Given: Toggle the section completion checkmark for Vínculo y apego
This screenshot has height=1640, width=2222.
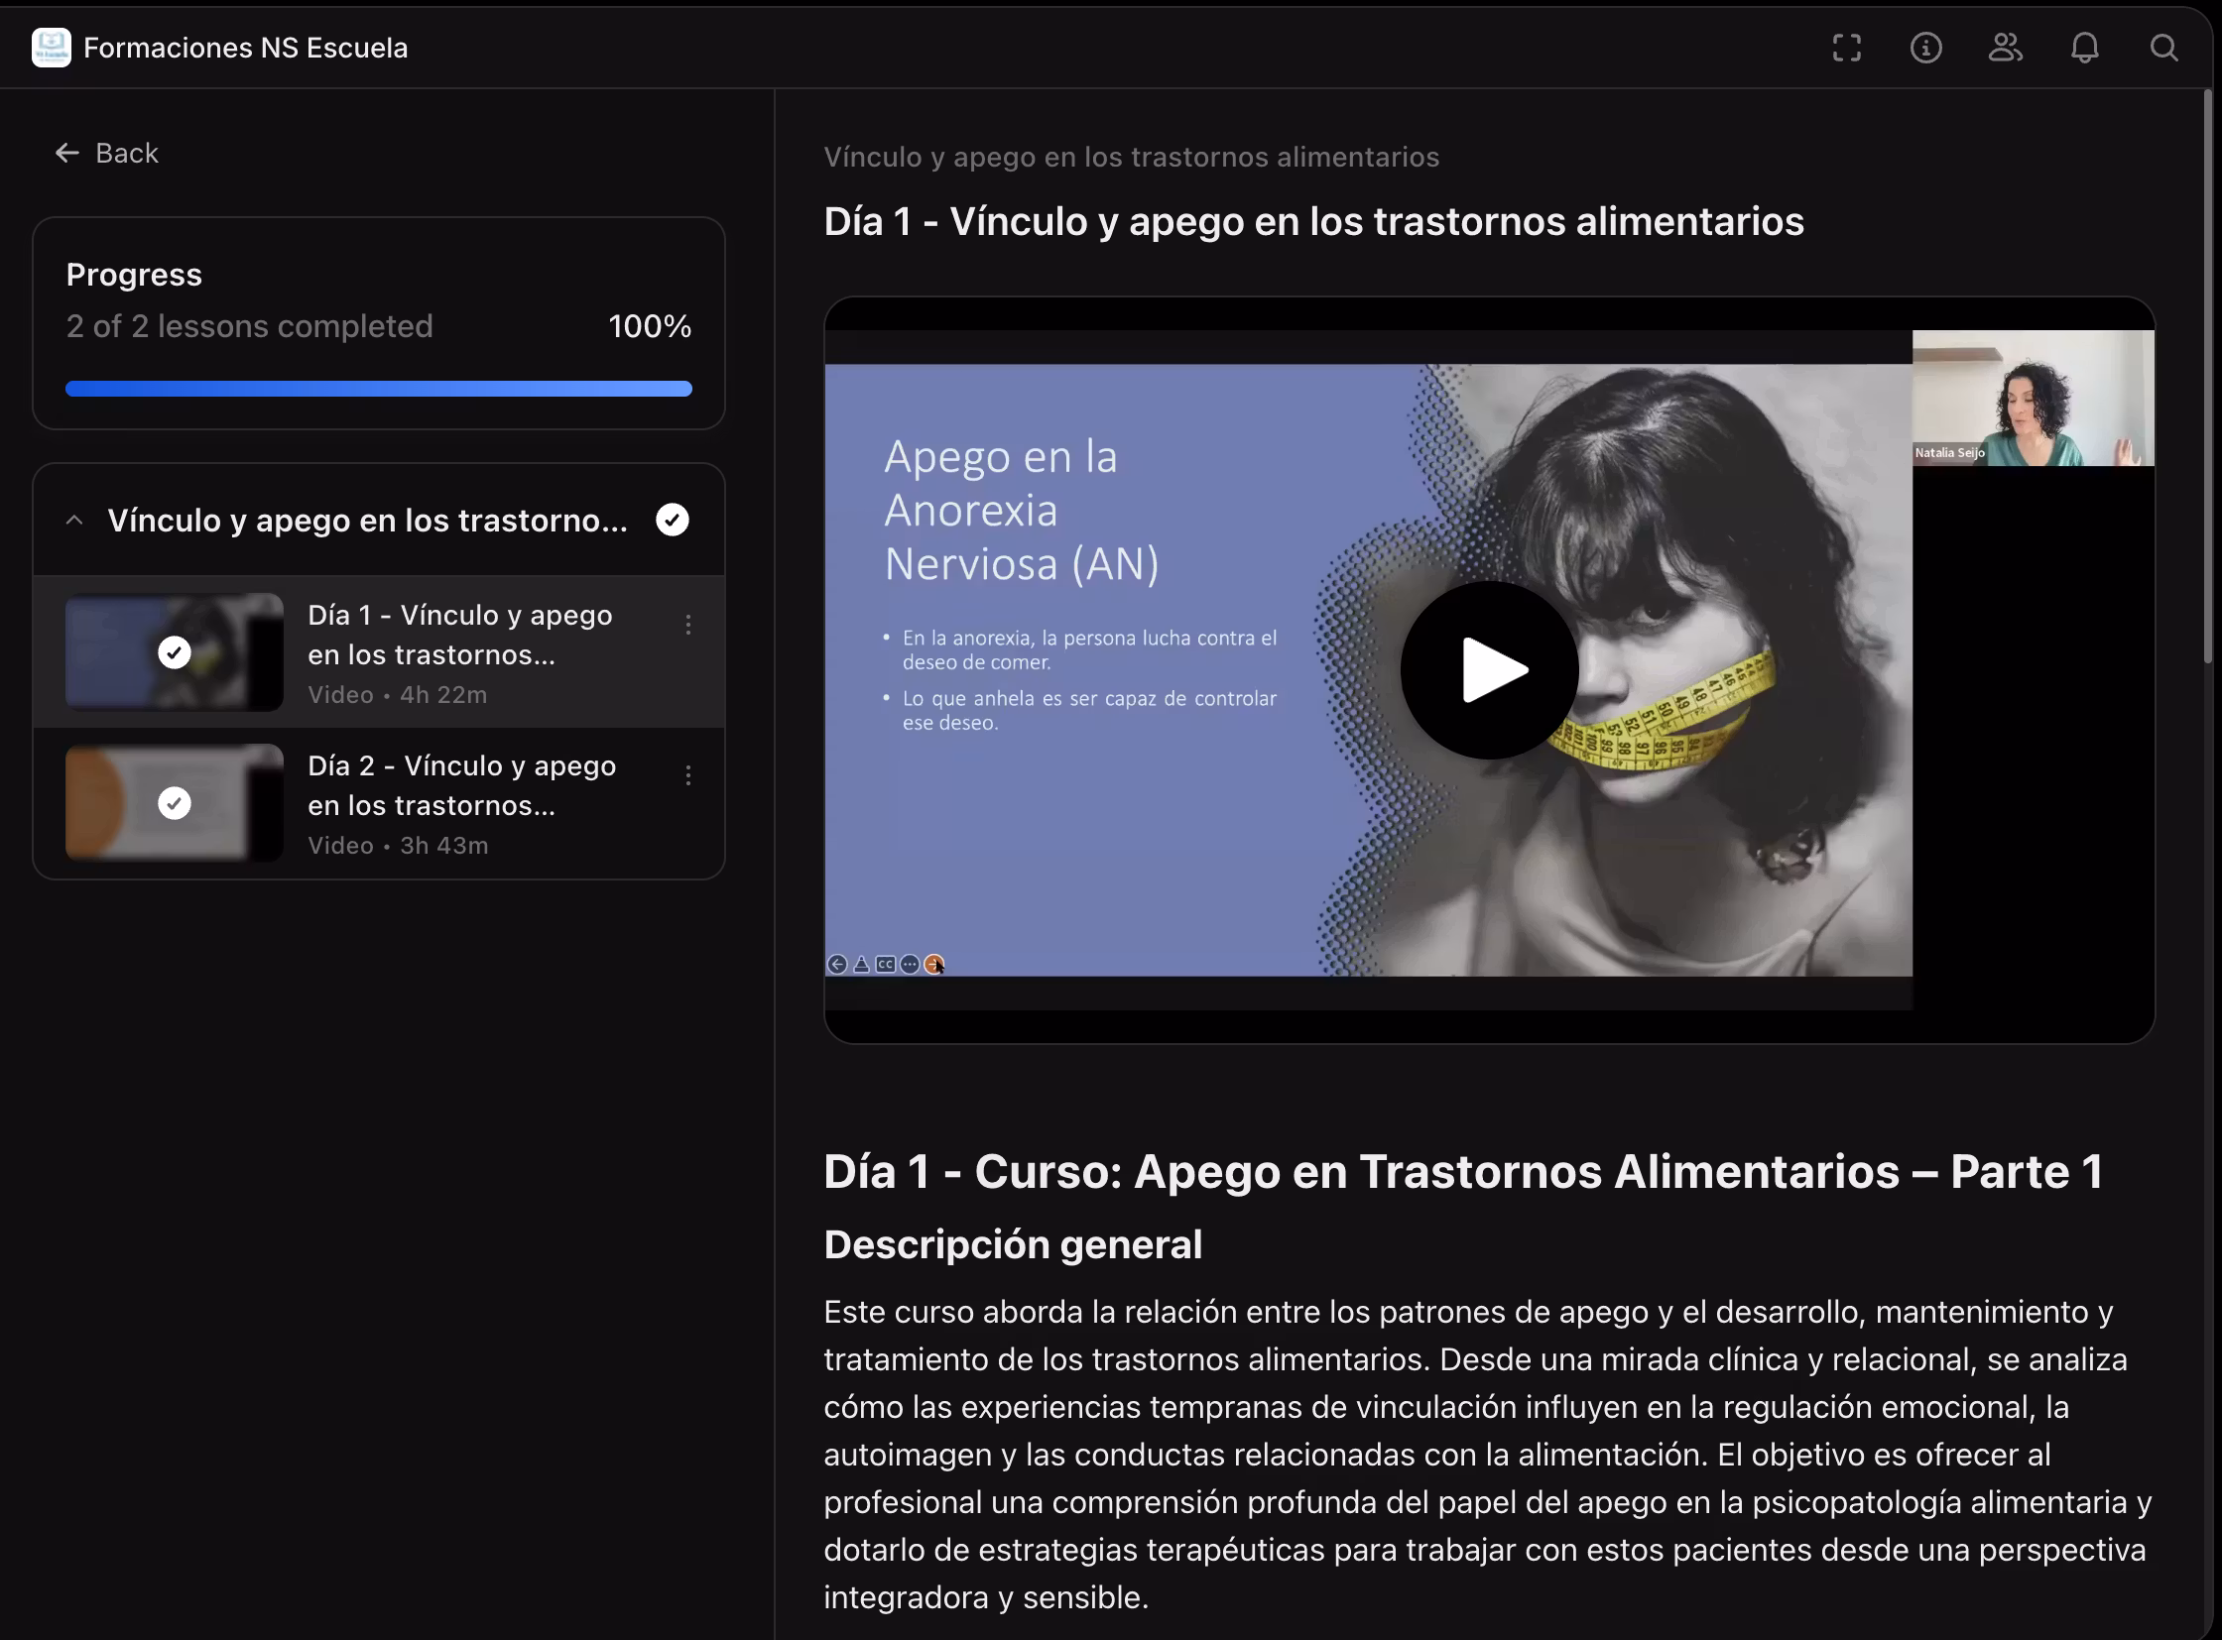Looking at the screenshot, I should (x=673, y=521).
